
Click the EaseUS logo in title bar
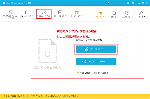pos(4,3)
